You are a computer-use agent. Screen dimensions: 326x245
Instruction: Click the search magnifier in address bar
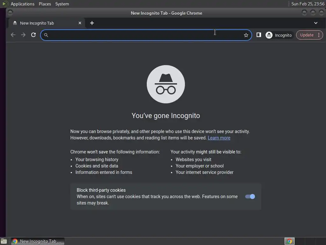pyautogui.click(x=46, y=35)
